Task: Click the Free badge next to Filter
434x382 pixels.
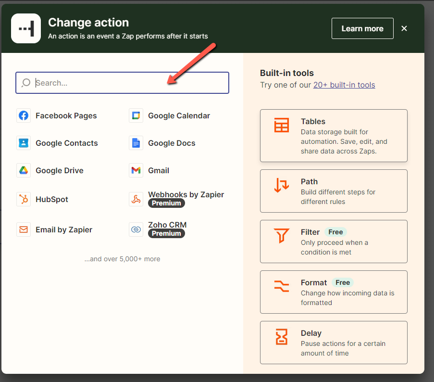Action: (335, 232)
